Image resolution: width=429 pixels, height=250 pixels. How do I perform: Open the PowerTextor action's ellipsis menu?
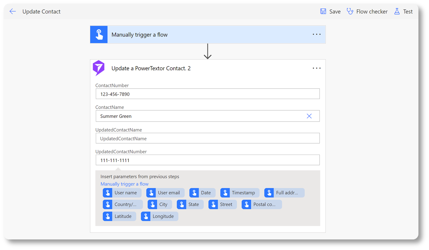pos(316,68)
